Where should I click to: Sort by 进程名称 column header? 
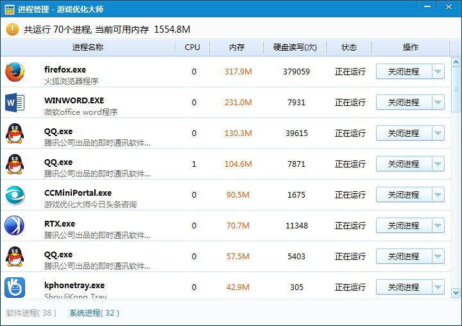pos(88,47)
